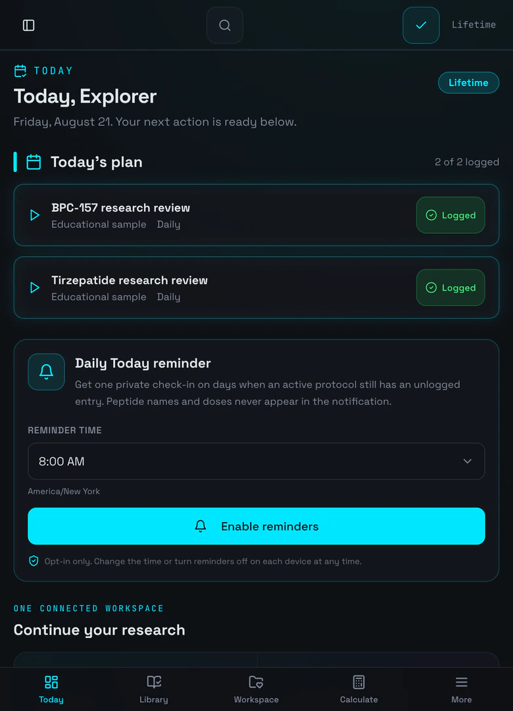
Task: Open the 8:00 AM reminder time dropdown
Action: (x=256, y=461)
